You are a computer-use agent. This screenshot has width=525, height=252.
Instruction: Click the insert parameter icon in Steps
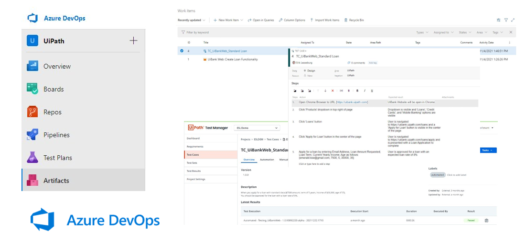[x=341, y=91]
